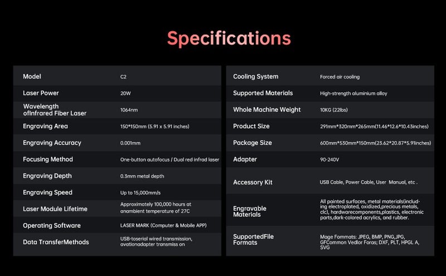
Task: Click the Engraving Area label
Action: tap(45, 127)
